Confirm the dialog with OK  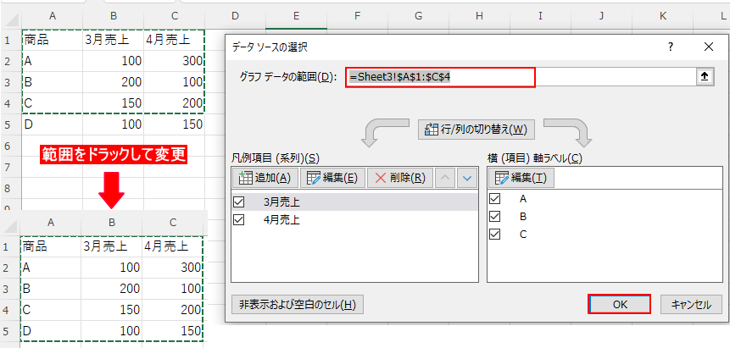(620, 304)
